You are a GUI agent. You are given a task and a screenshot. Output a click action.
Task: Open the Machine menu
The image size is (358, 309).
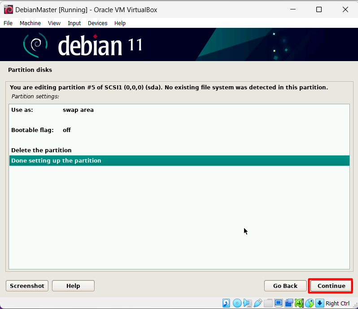coord(30,23)
